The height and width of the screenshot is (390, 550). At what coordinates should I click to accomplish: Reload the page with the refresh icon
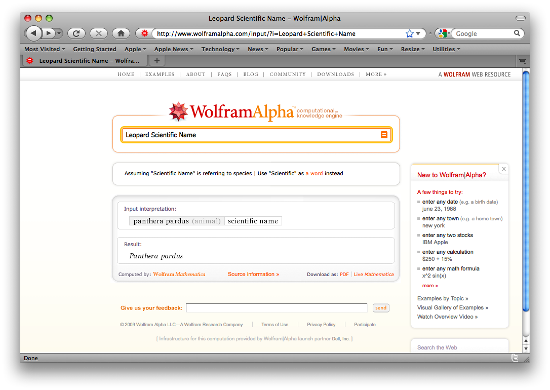76,33
